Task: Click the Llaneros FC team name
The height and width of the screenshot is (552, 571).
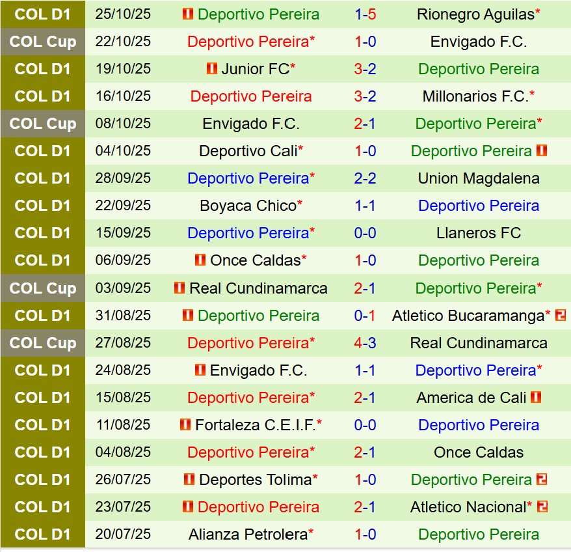Action: tap(479, 233)
